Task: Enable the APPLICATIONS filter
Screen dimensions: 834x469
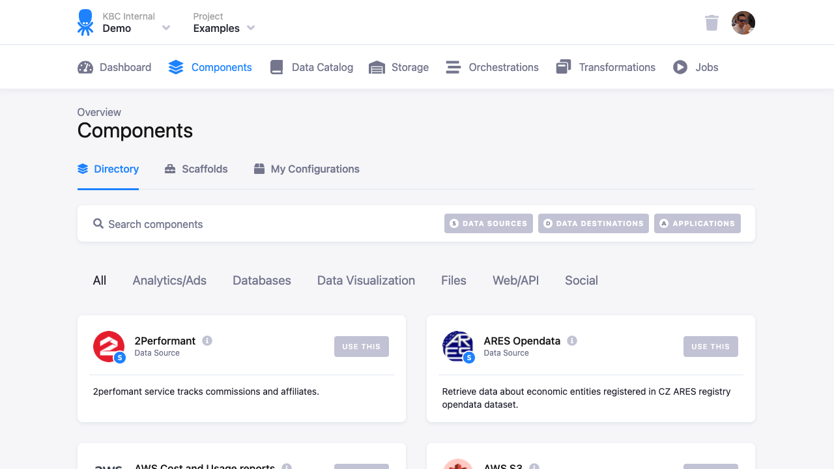Action: tap(697, 223)
